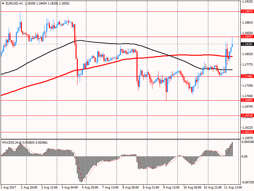Select the 8 Aug 05:00 time label
Image resolution: width=254 pixels, height=191 pixels.
pyautogui.click(x=130, y=187)
